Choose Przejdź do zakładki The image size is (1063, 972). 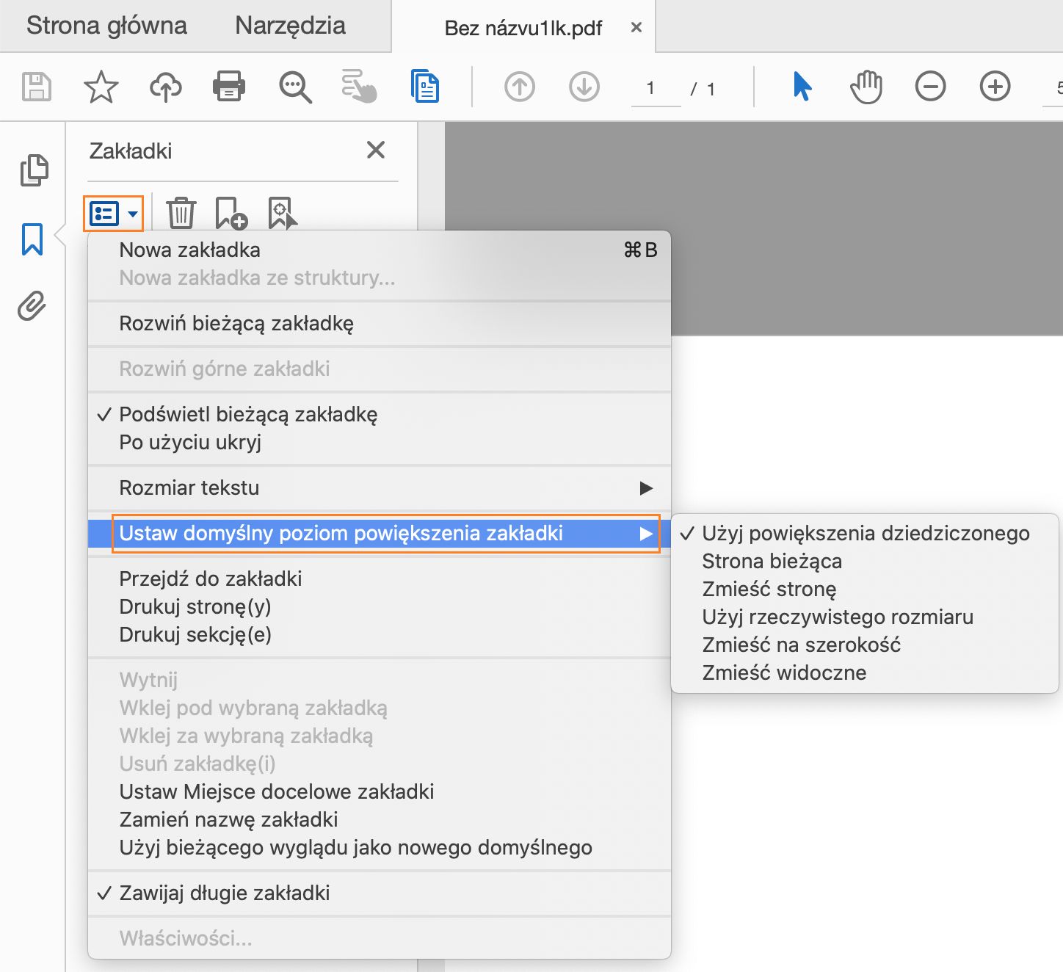click(380, 579)
